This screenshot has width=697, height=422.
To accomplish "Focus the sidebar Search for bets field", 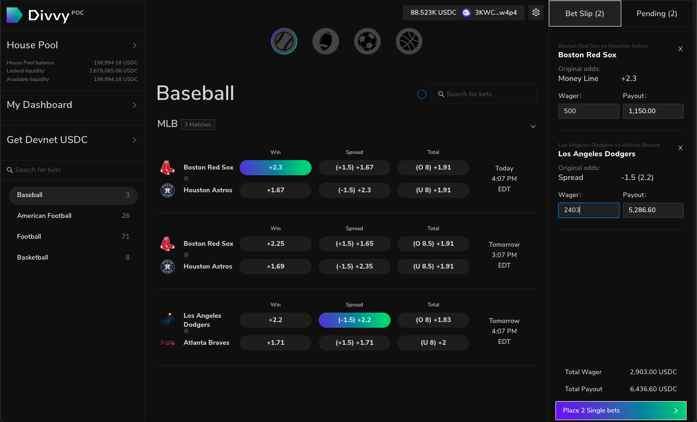I will [x=72, y=170].
